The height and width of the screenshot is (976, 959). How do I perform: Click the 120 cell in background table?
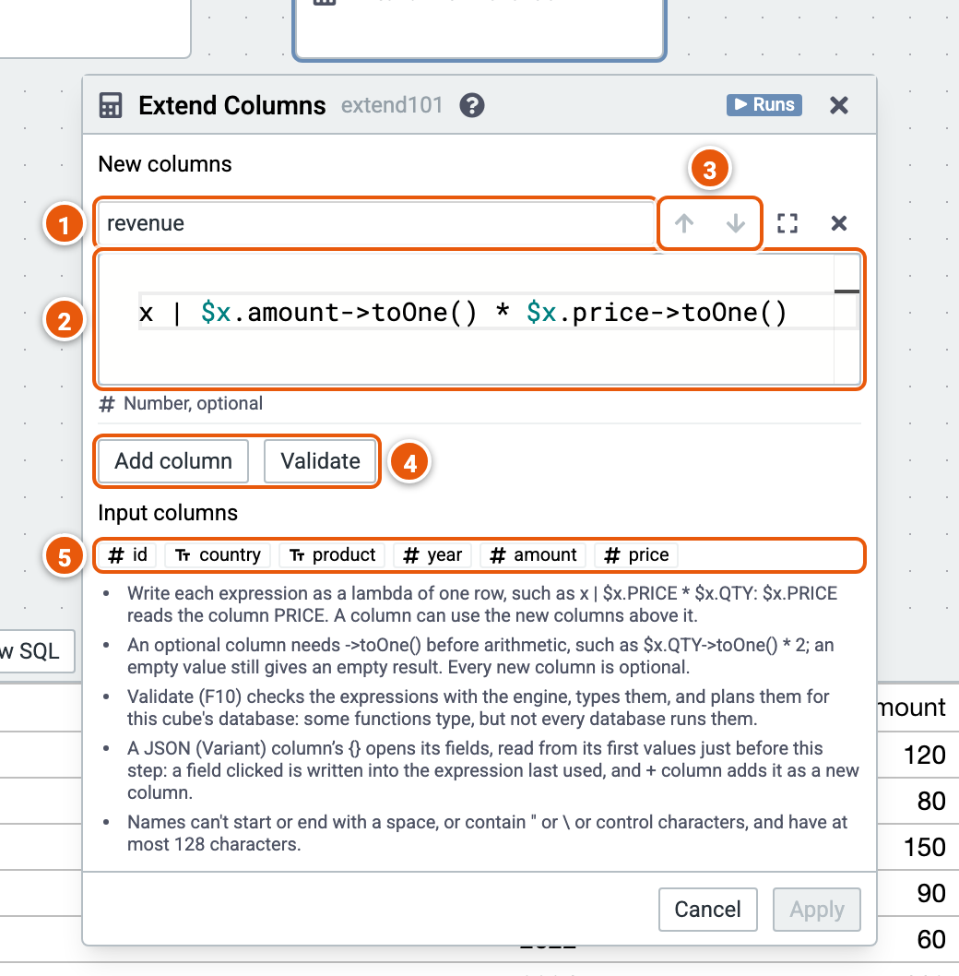point(924,755)
